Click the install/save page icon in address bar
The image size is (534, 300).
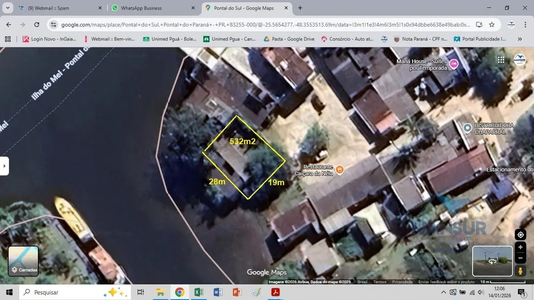(479, 24)
